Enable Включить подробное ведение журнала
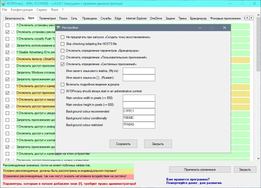Viewport: 261px width, 188px height. pos(62,85)
